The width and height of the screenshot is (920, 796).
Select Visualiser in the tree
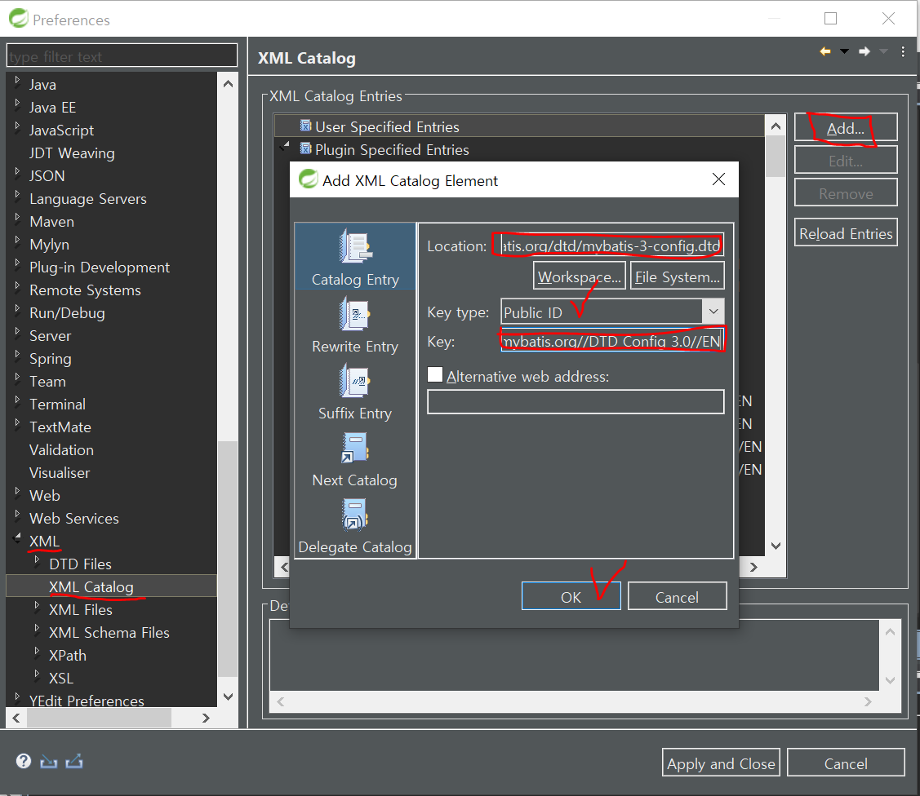click(x=60, y=472)
